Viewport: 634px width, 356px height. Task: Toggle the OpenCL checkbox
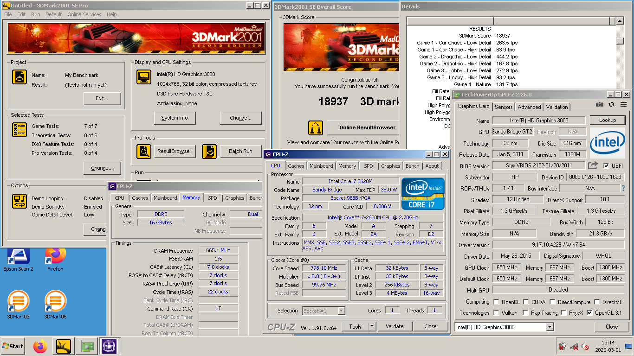coord(497,302)
